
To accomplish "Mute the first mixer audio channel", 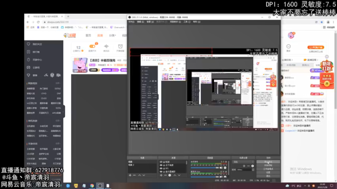I will (221, 168).
